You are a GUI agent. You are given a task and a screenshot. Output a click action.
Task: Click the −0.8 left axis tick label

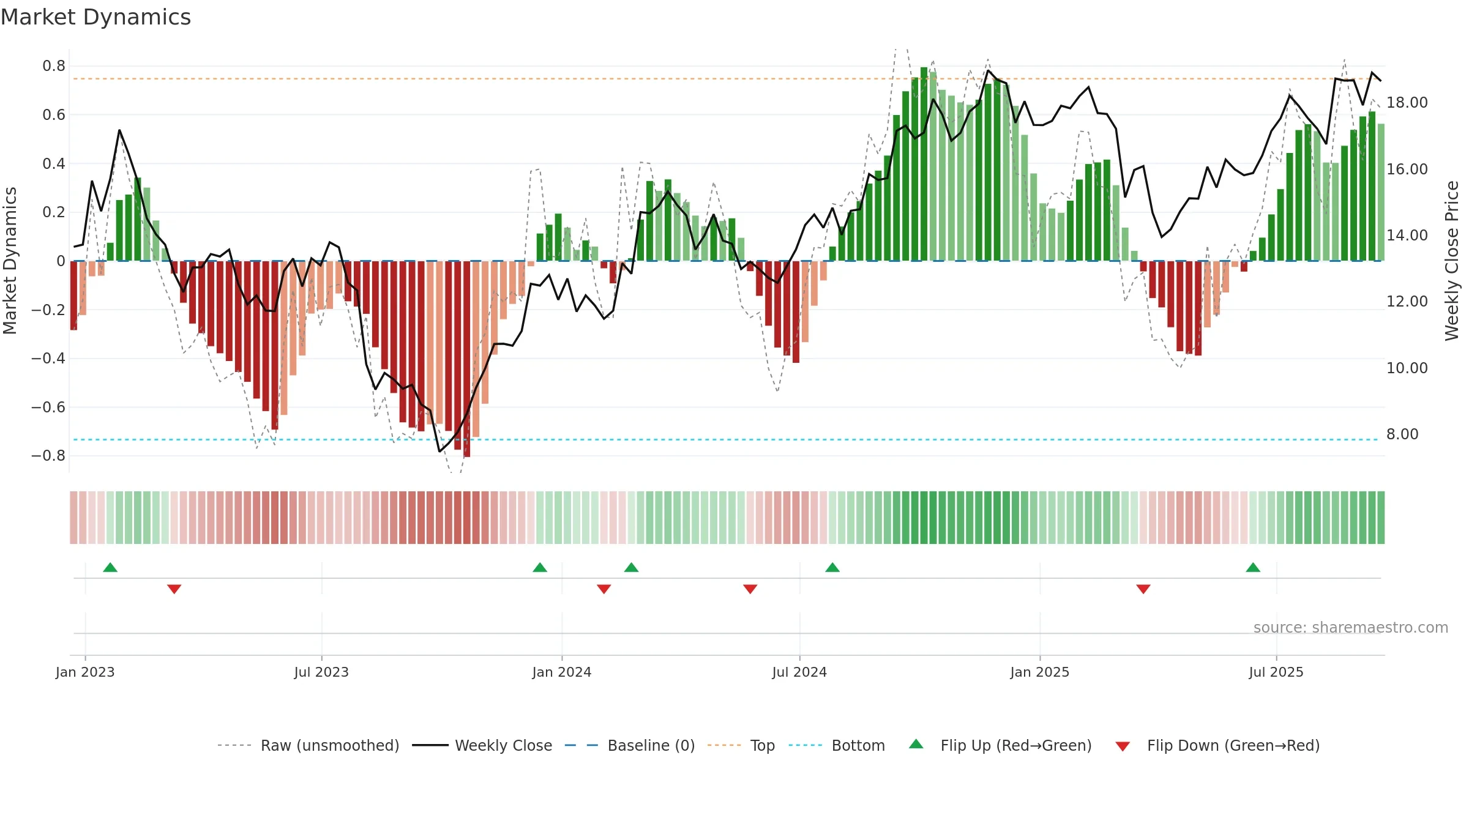(48, 455)
